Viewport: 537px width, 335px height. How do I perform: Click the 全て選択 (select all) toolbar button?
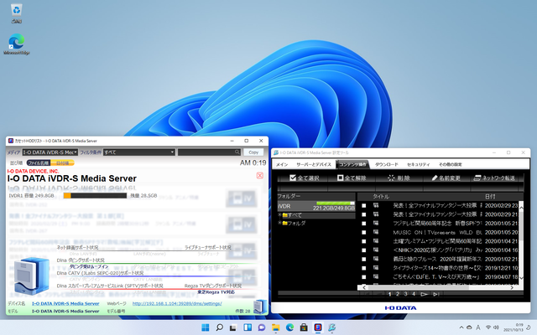coord(304,178)
